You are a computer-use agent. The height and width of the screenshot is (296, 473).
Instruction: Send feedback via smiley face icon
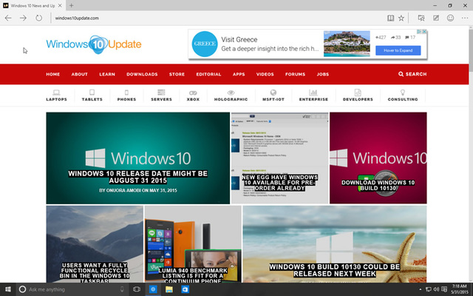click(x=450, y=18)
